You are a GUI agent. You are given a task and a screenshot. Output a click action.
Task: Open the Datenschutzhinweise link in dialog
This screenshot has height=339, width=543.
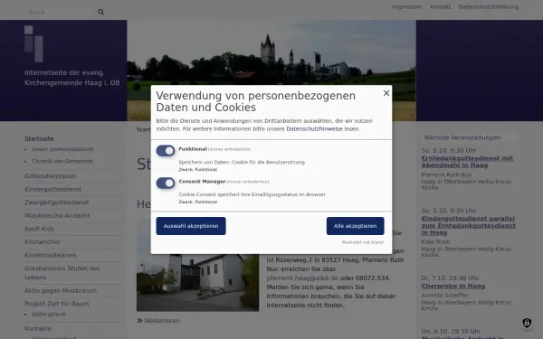314,128
